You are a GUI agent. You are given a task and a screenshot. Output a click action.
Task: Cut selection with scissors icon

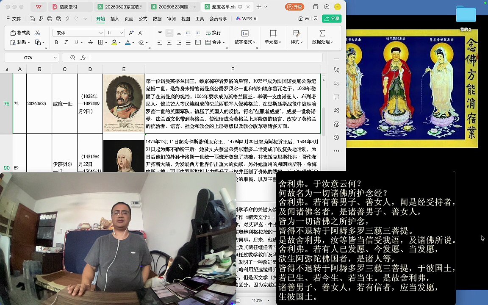pos(37,33)
